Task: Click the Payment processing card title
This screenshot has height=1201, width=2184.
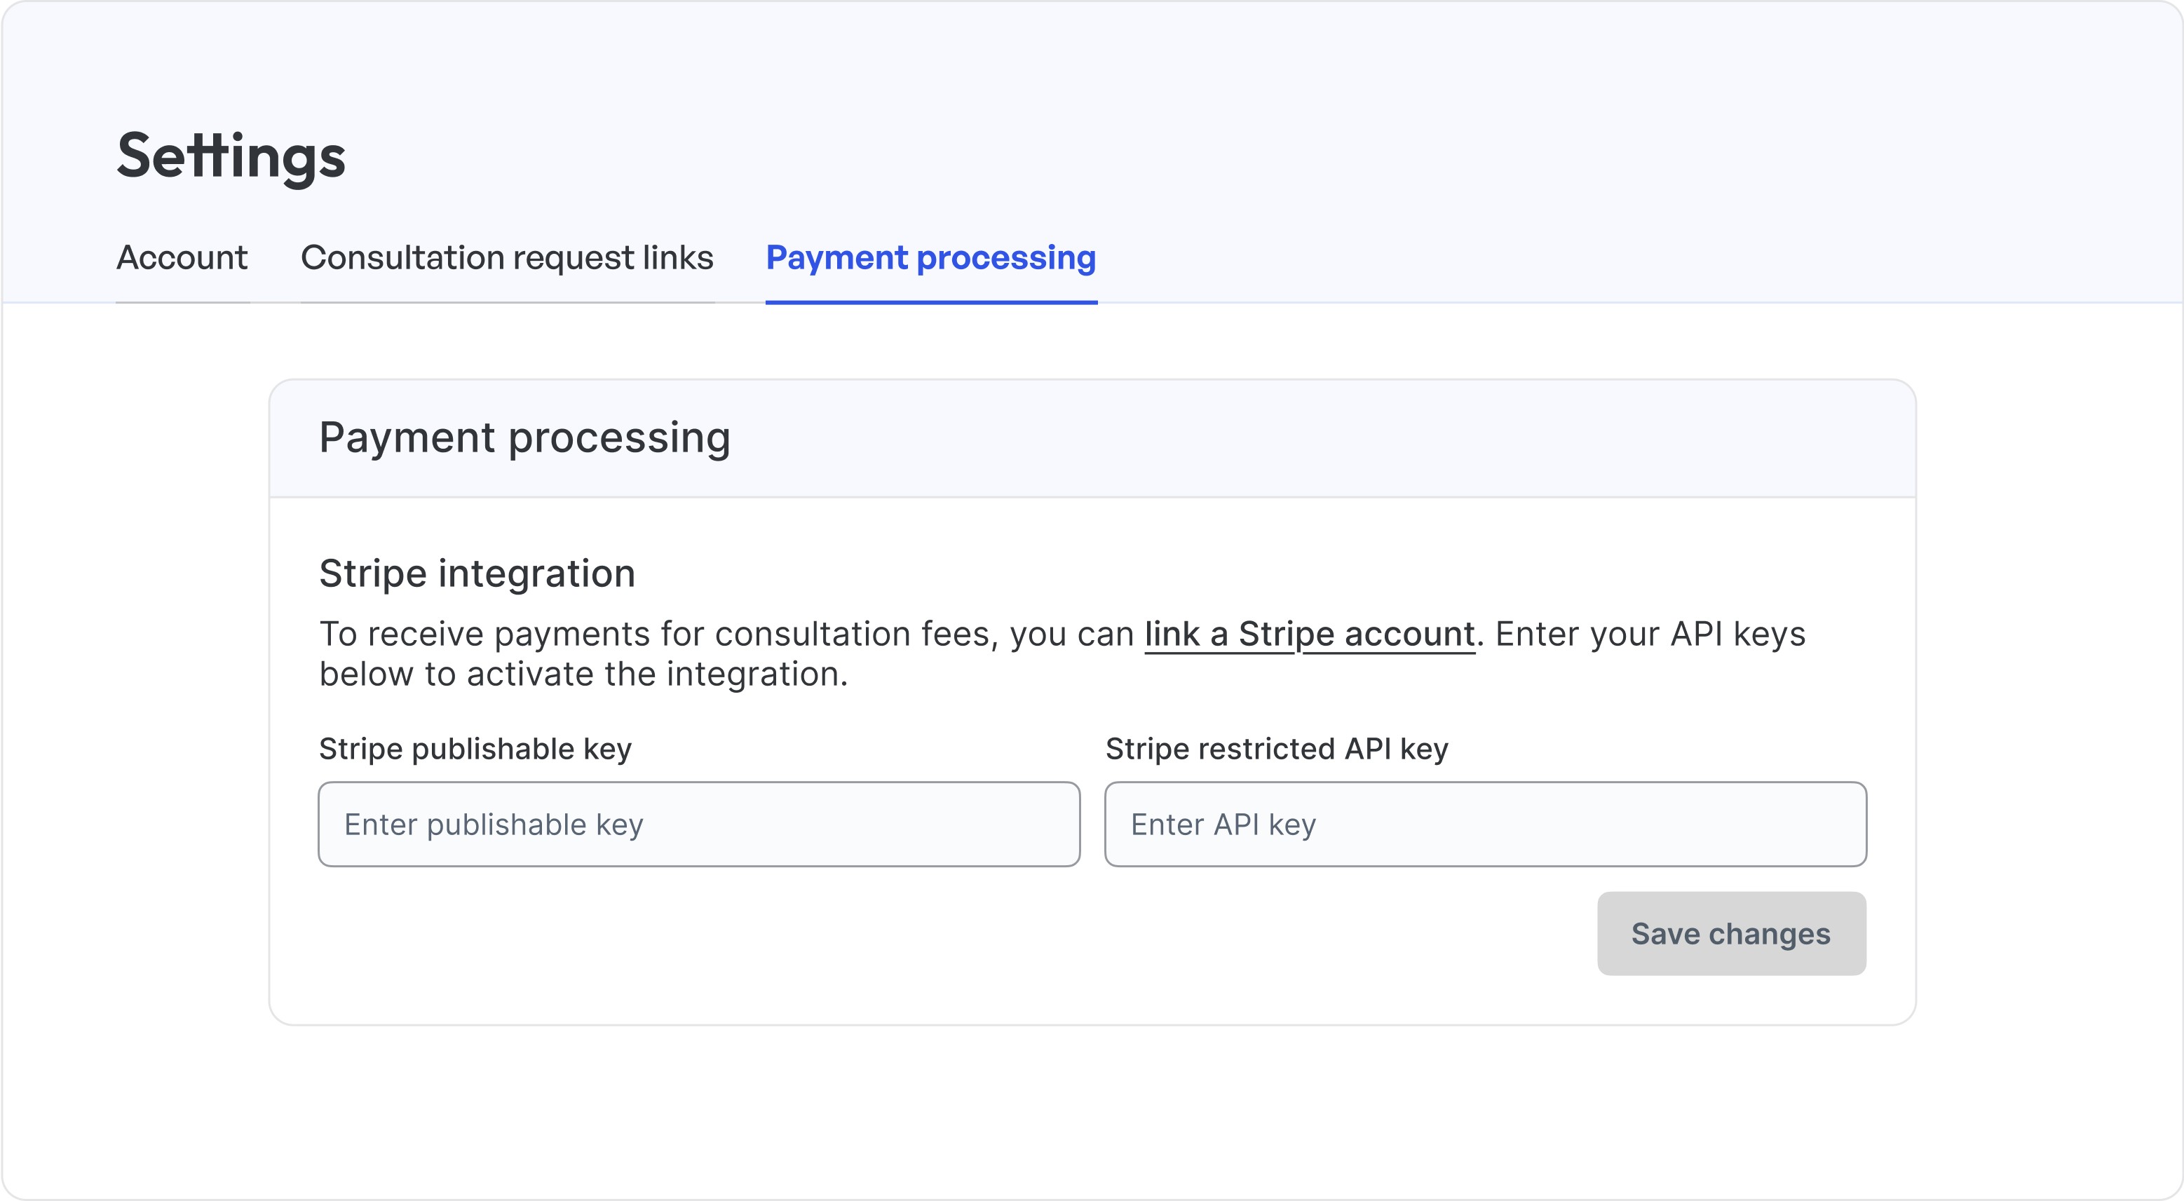Action: 524,438
